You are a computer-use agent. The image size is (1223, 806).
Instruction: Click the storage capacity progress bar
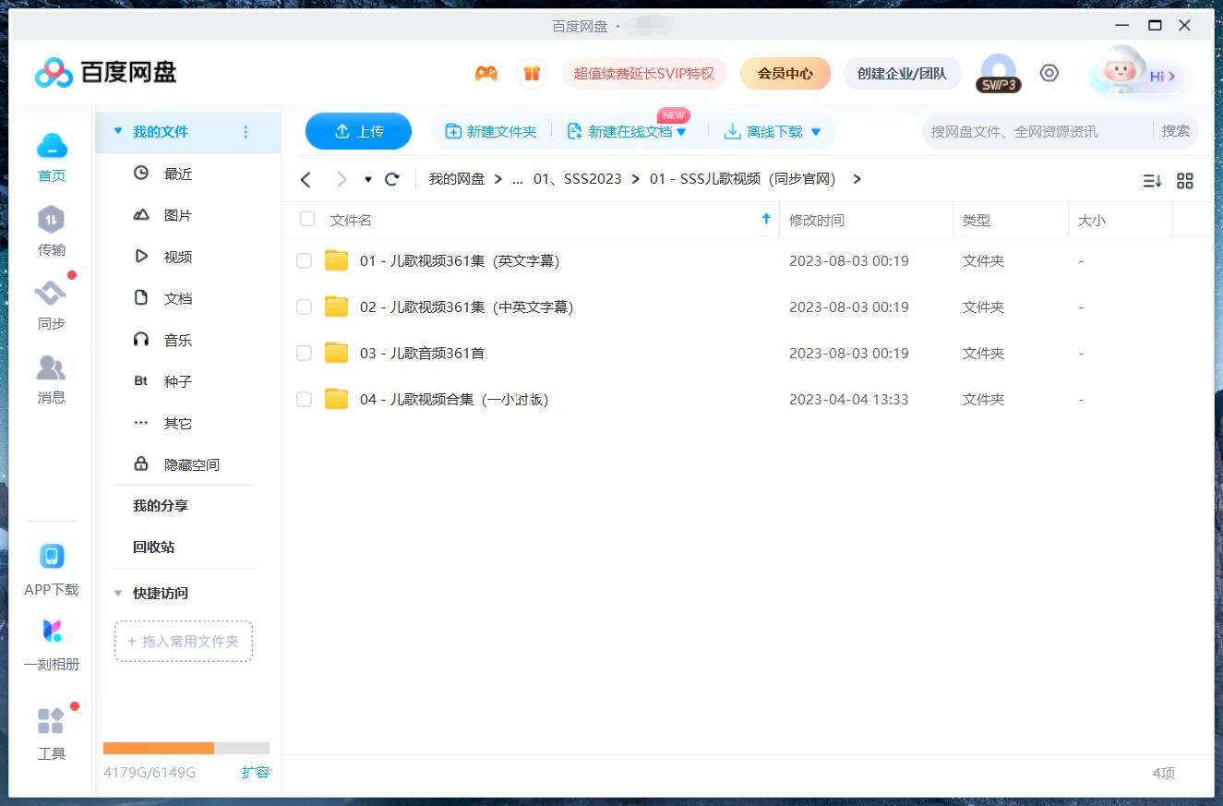tap(185, 748)
